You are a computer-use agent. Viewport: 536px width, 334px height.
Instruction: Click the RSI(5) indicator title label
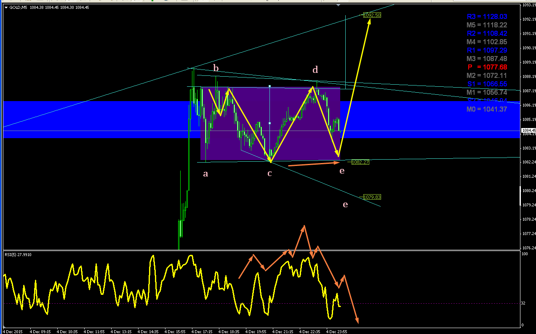tap(18, 254)
